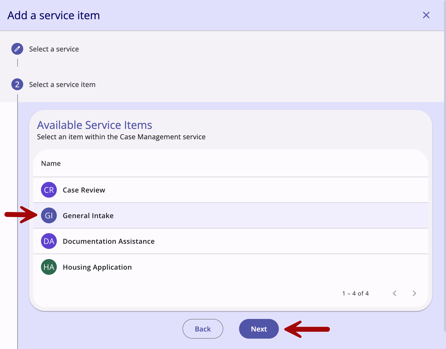Click the pencil edit icon for Select a service
Screen dimensions: 446x349
[17, 49]
